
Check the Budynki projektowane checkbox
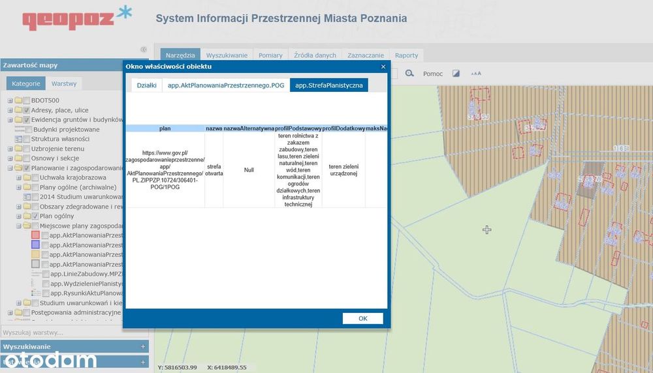pyautogui.click(x=29, y=129)
